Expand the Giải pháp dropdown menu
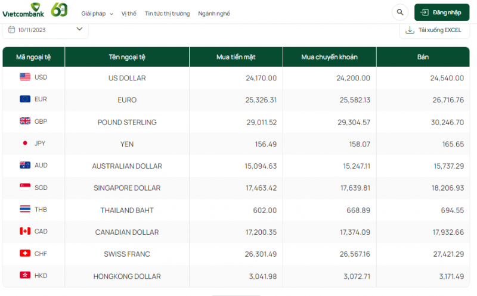Image resolution: width=477 pixels, height=296 pixels. click(x=97, y=14)
